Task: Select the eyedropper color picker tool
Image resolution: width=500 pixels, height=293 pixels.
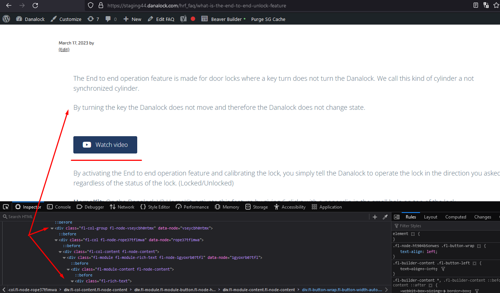Action: 385,217
